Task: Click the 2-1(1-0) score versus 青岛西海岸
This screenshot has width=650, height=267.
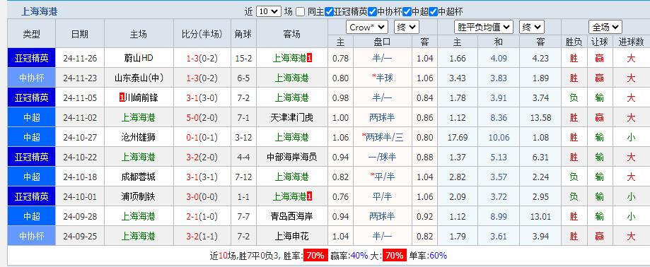Action: pos(202,217)
